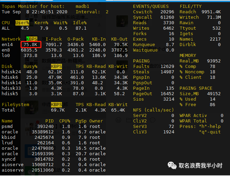Click the '% Noncomp' memory label
The image size is (230, 176).
[192, 72]
